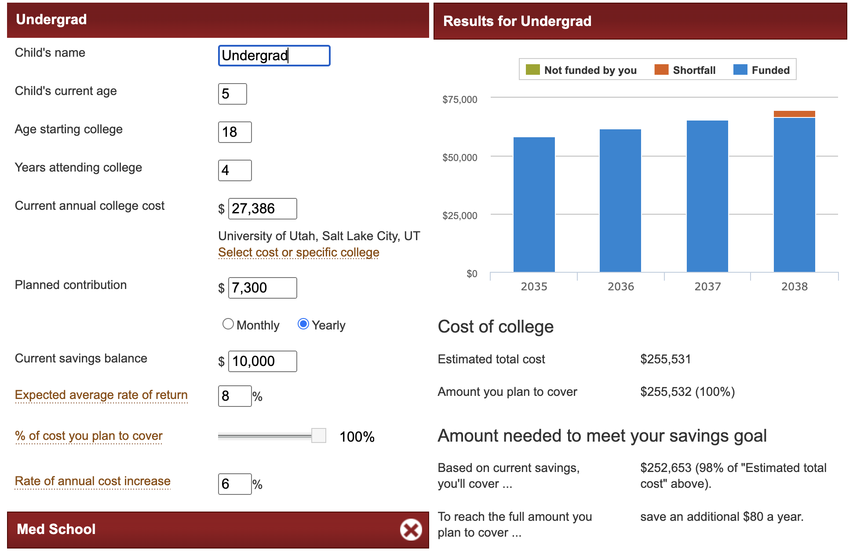This screenshot has height=556, width=853.
Task: Click the 2038 bar's orange shortfall segment
Action: [x=794, y=114]
